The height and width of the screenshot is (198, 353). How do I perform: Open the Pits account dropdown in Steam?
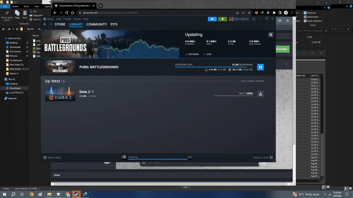click(241, 19)
